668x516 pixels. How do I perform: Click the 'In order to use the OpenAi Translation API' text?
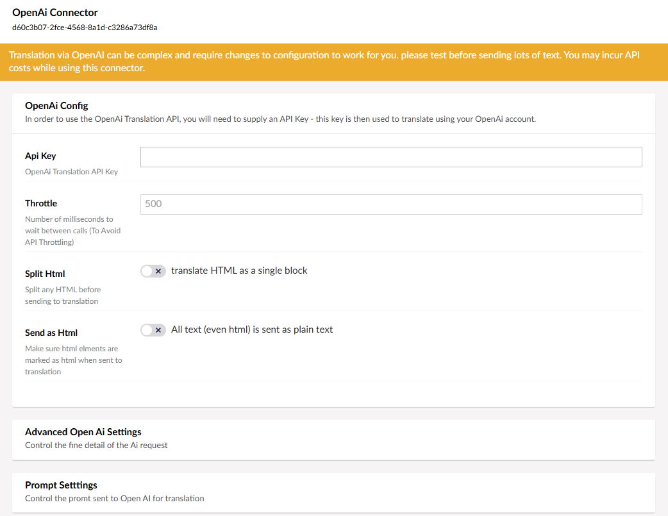coord(280,119)
